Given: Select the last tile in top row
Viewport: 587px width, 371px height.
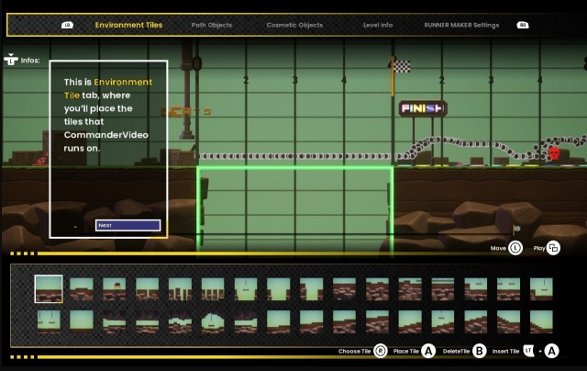Looking at the screenshot, I should (x=541, y=288).
